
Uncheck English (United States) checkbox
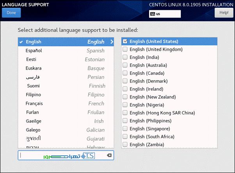point(125,41)
